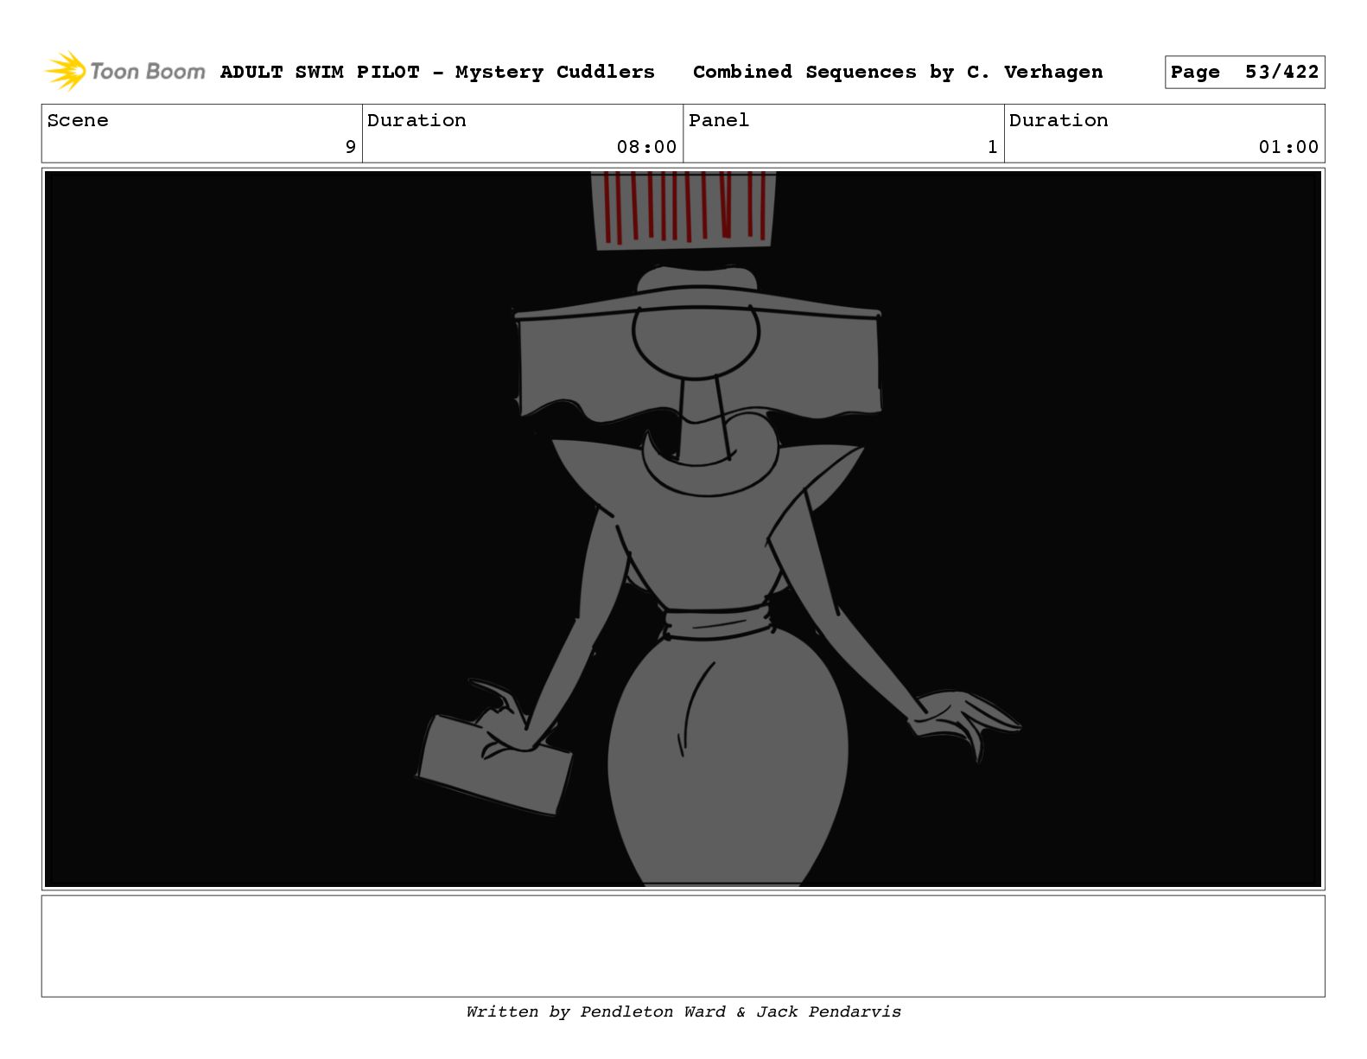Click the panel number '1'

(992, 147)
